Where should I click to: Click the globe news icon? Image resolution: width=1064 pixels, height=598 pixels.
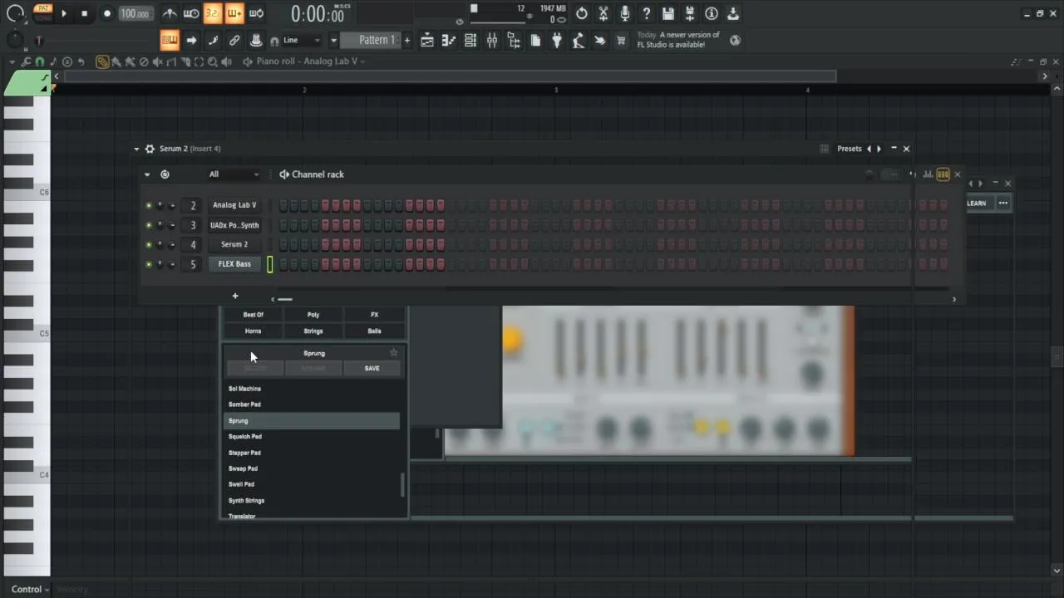735,40
